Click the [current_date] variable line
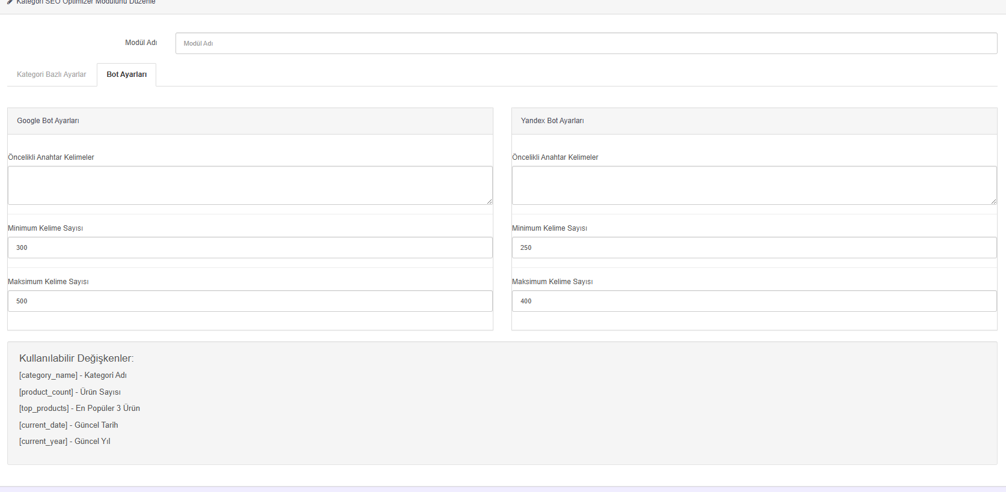Image resolution: width=1006 pixels, height=492 pixels. click(x=69, y=425)
